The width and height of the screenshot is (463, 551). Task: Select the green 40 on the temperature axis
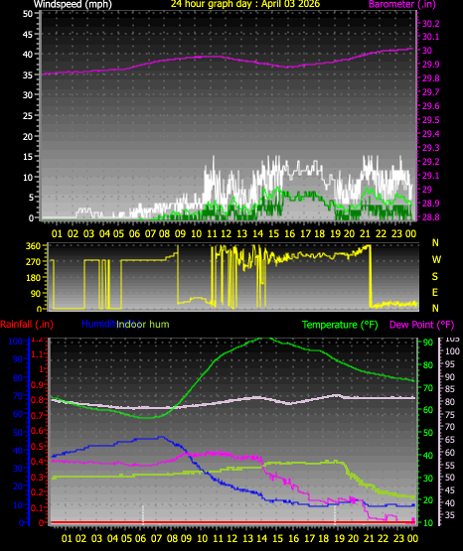(x=428, y=456)
